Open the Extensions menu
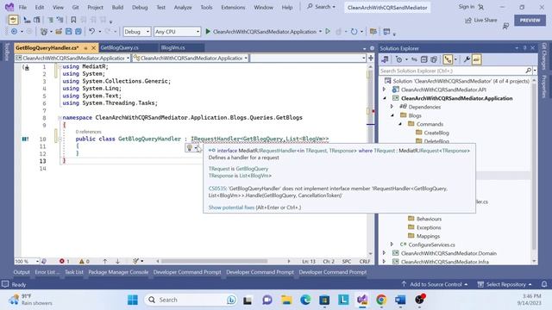Viewport: 552px width, 310px height. pyautogui.click(x=233, y=7)
